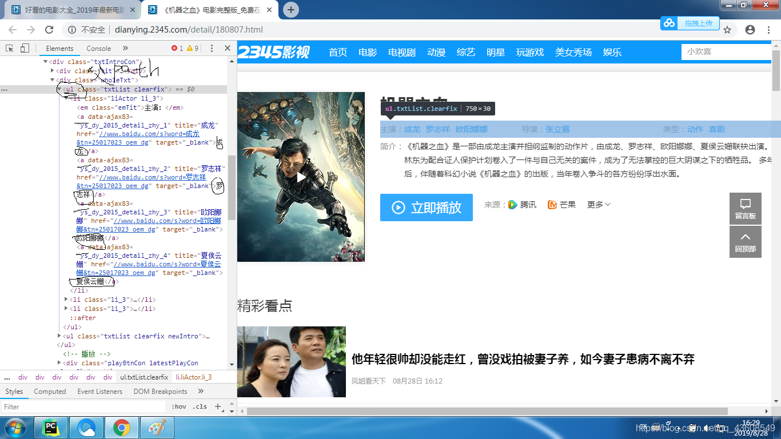Viewport: 781px width, 439px height.
Task: Click the page horizontal scrollbar
Action: tap(487, 411)
